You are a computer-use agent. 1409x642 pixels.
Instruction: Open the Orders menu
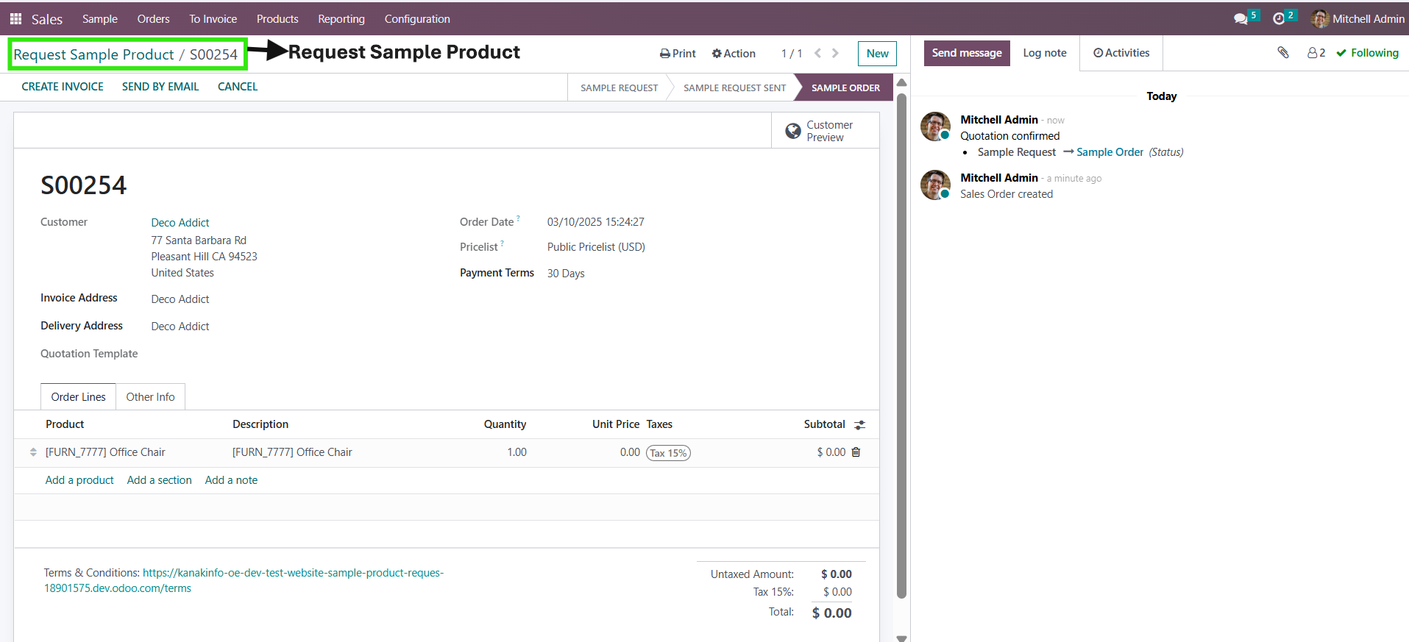pyautogui.click(x=153, y=19)
